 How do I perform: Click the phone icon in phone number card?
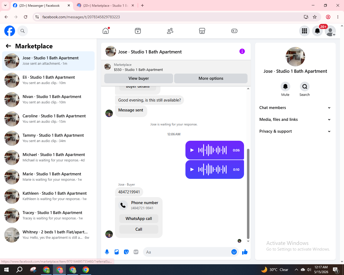point(123,205)
